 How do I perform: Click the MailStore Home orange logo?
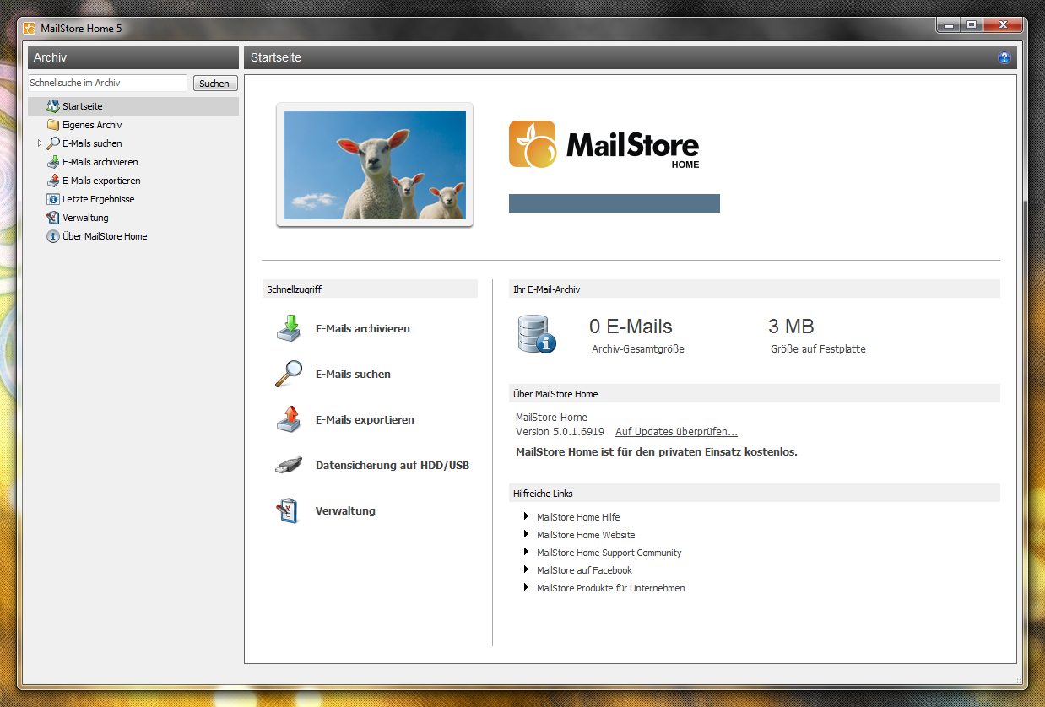click(533, 144)
